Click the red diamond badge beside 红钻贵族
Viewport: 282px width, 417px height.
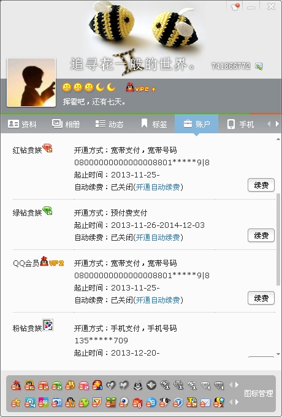click(47, 148)
